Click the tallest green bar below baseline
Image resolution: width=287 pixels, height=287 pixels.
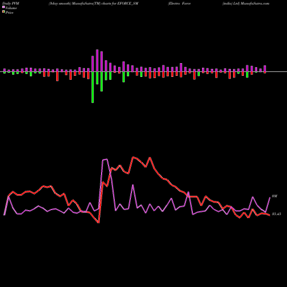pos(92,87)
